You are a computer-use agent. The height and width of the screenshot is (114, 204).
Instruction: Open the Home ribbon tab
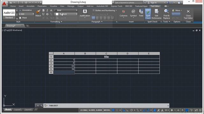pos(13,6)
